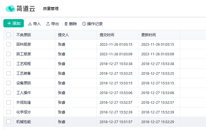Click the 添加 button
The width and height of the screenshot is (206, 130).
[14, 24]
